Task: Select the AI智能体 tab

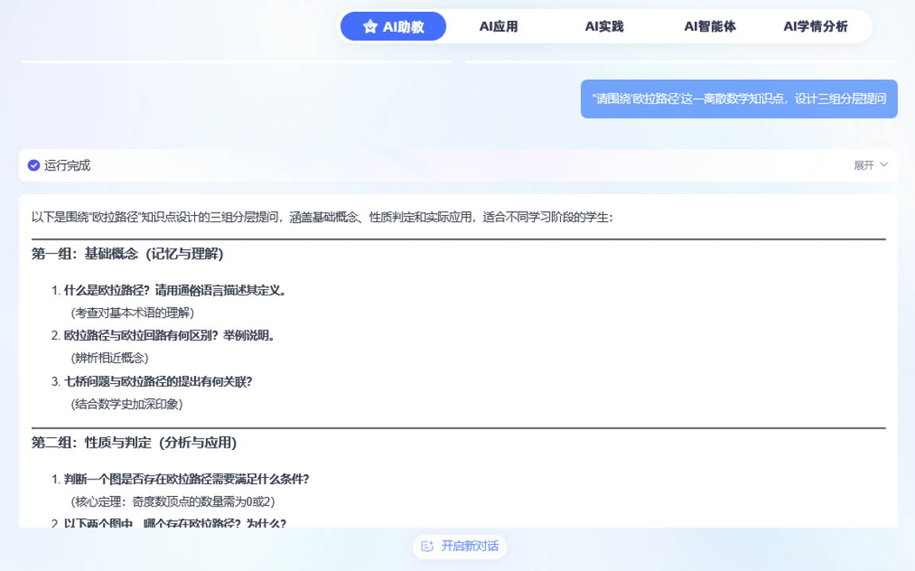Action: click(x=710, y=26)
